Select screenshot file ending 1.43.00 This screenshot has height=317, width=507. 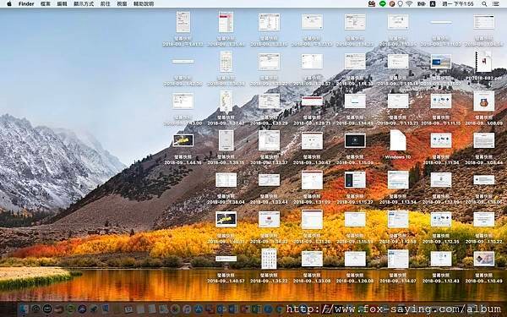[x=183, y=101]
